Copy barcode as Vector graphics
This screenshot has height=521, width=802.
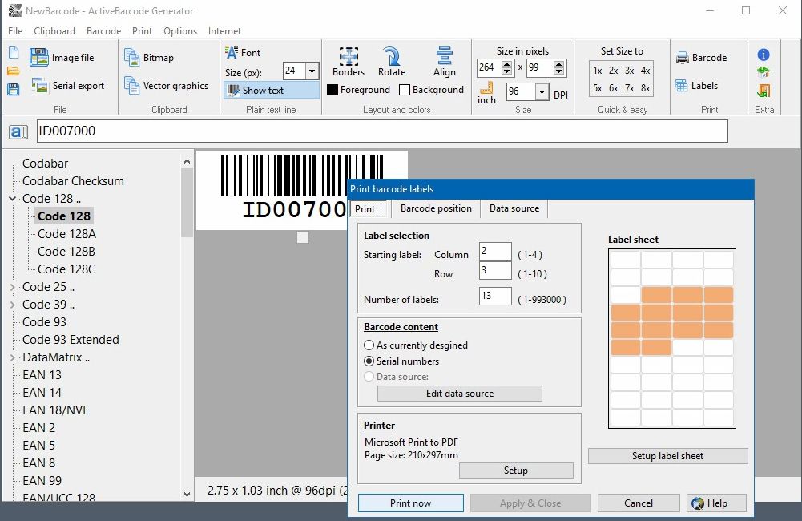166,86
